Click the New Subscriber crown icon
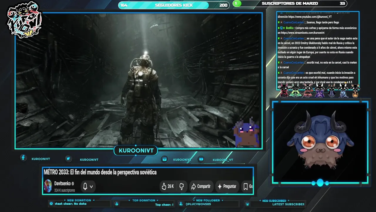 click(x=247, y=204)
